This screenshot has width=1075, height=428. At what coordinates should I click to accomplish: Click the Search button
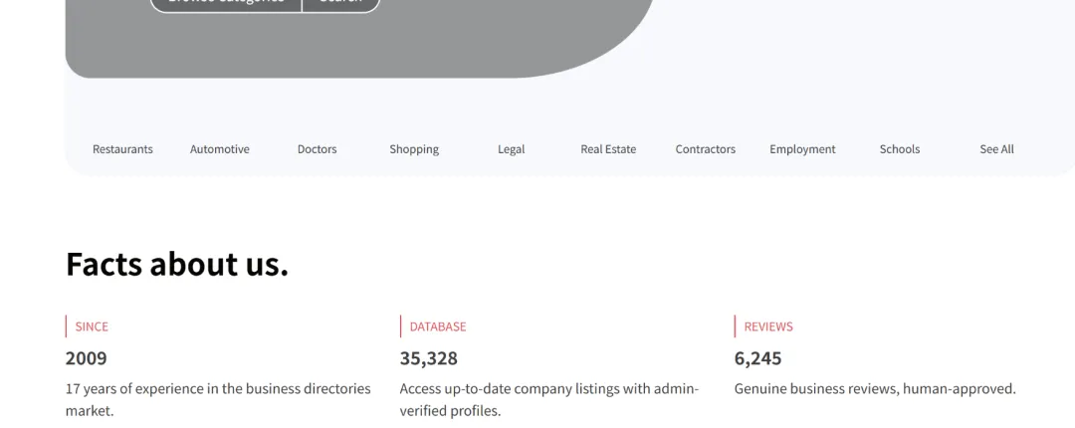340,3
